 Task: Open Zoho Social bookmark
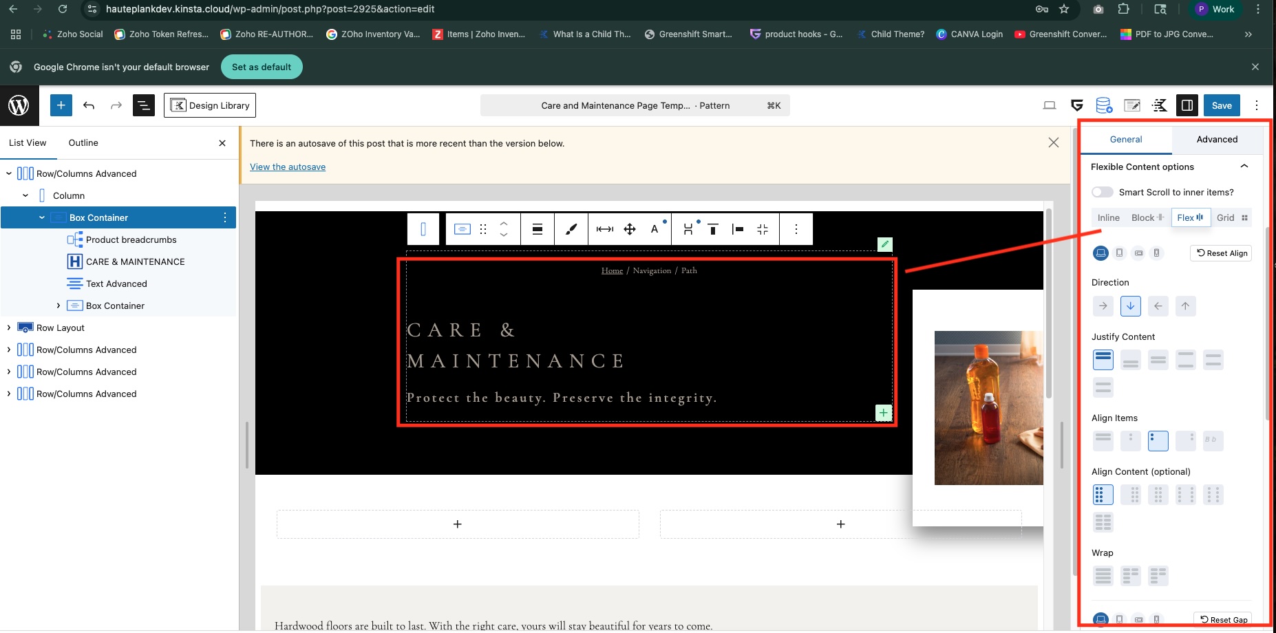pos(73,34)
